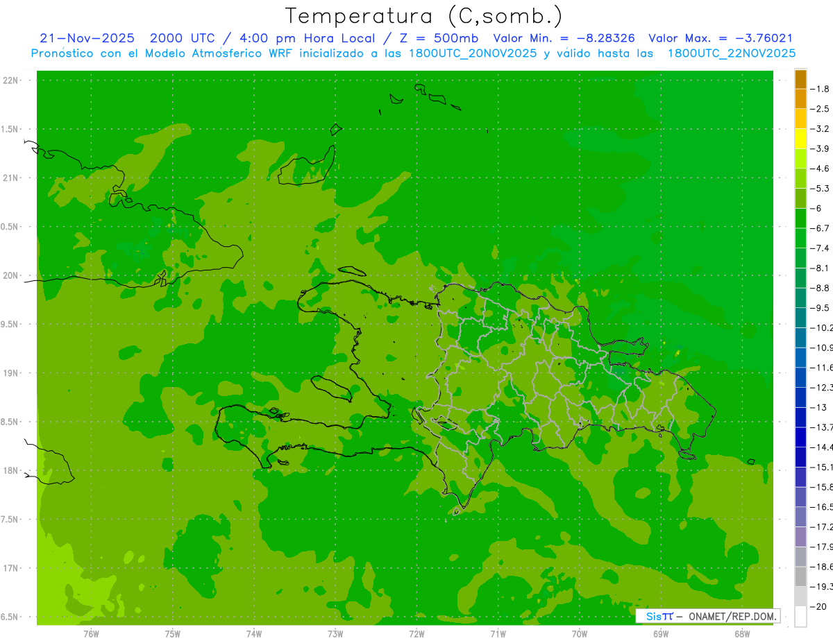Select the date text "21-Nov-2025"
The image size is (833, 643).
[87, 38]
